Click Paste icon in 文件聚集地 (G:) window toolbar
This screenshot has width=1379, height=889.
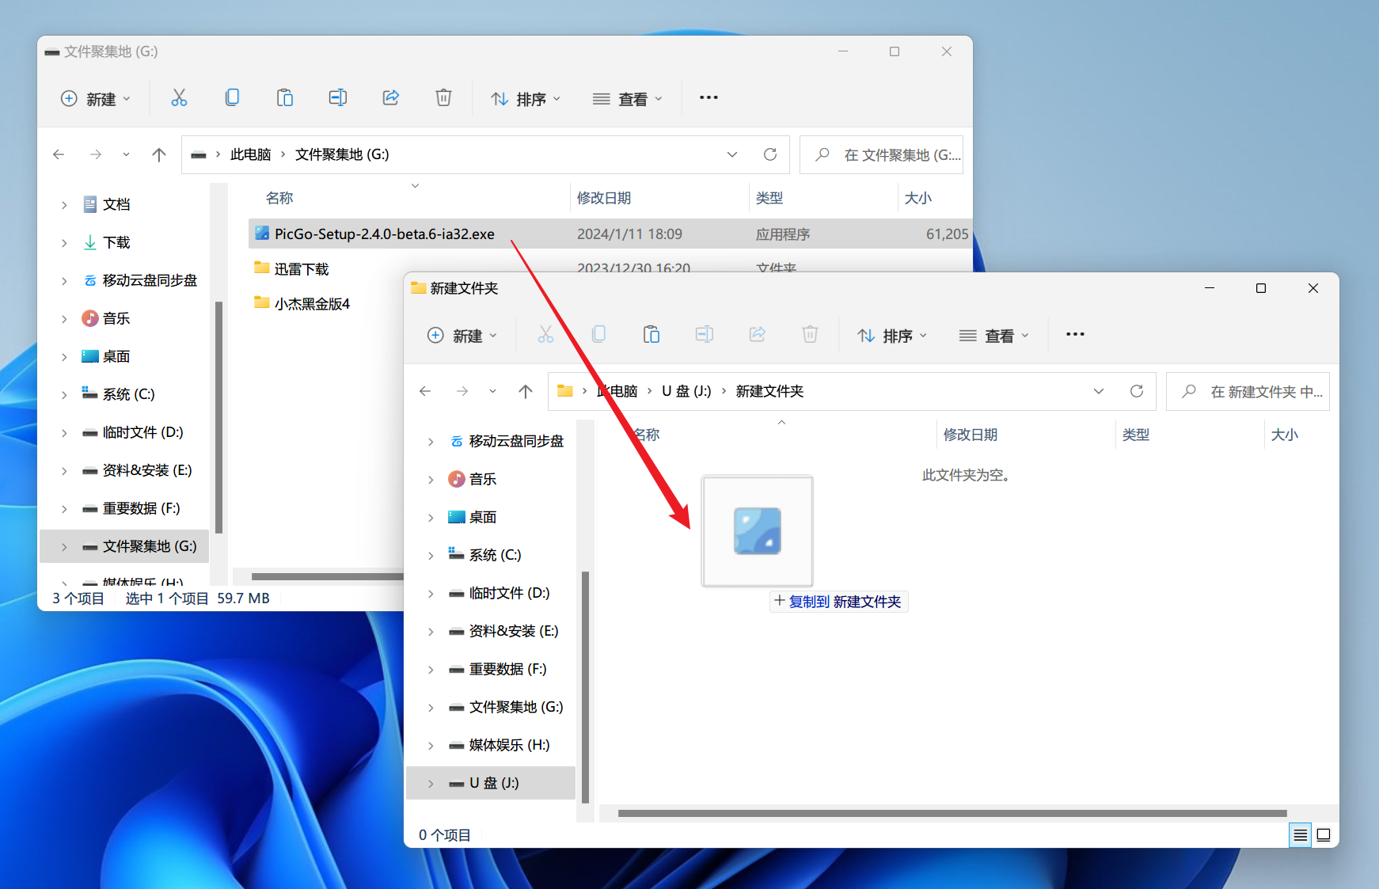click(285, 98)
